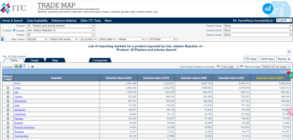Viewport: 293px width, 140px height.
Task: Open Home & Search menu
Action: click(x=13, y=21)
